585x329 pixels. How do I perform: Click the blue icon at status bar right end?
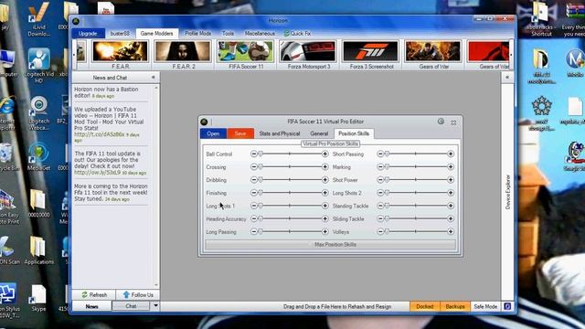click(507, 306)
